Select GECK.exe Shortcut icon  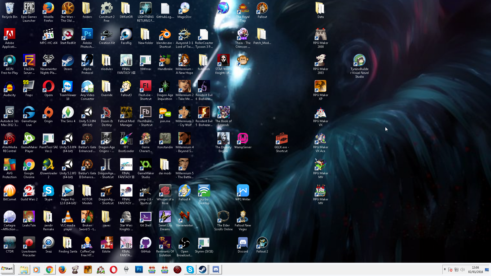pyautogui.click(x=282, y=143)
